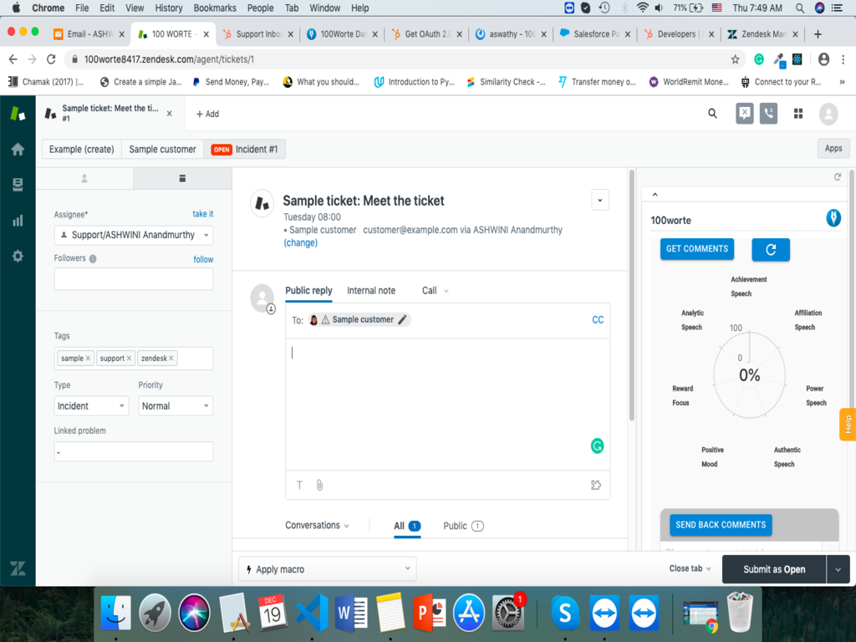Viewport: 856px width, 642px height.
Task: Click the blue refresh button in 100worte
Action: click(770, 249)
